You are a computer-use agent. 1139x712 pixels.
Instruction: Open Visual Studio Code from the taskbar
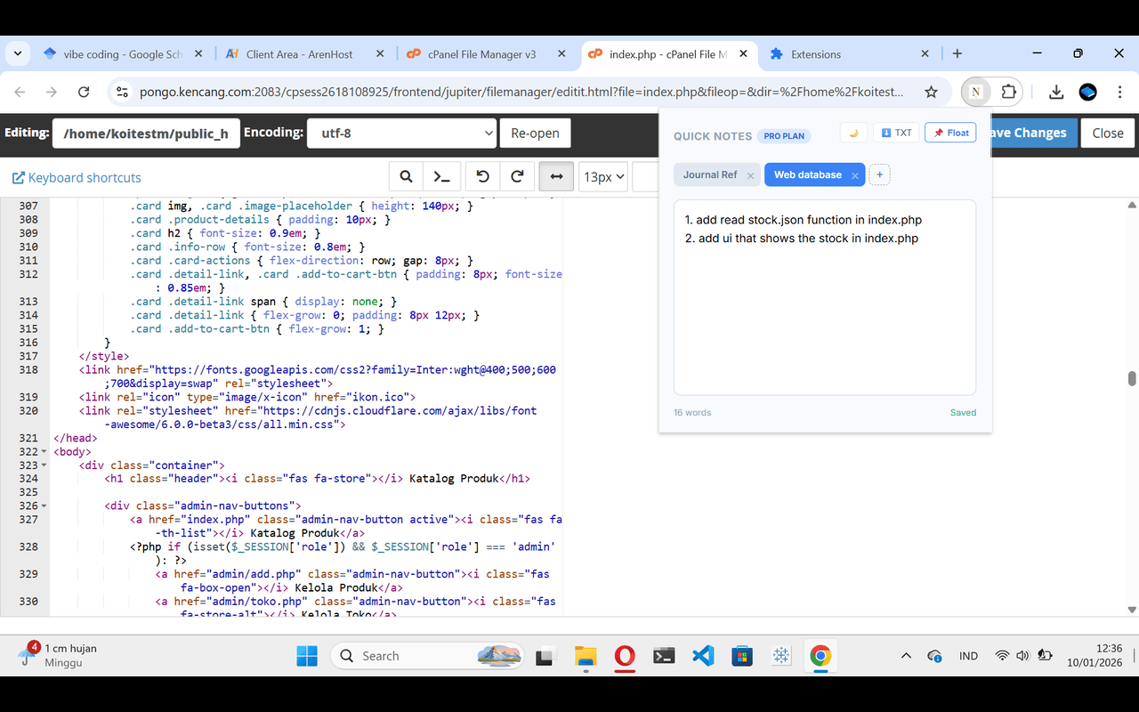click(x=703, y=656)
